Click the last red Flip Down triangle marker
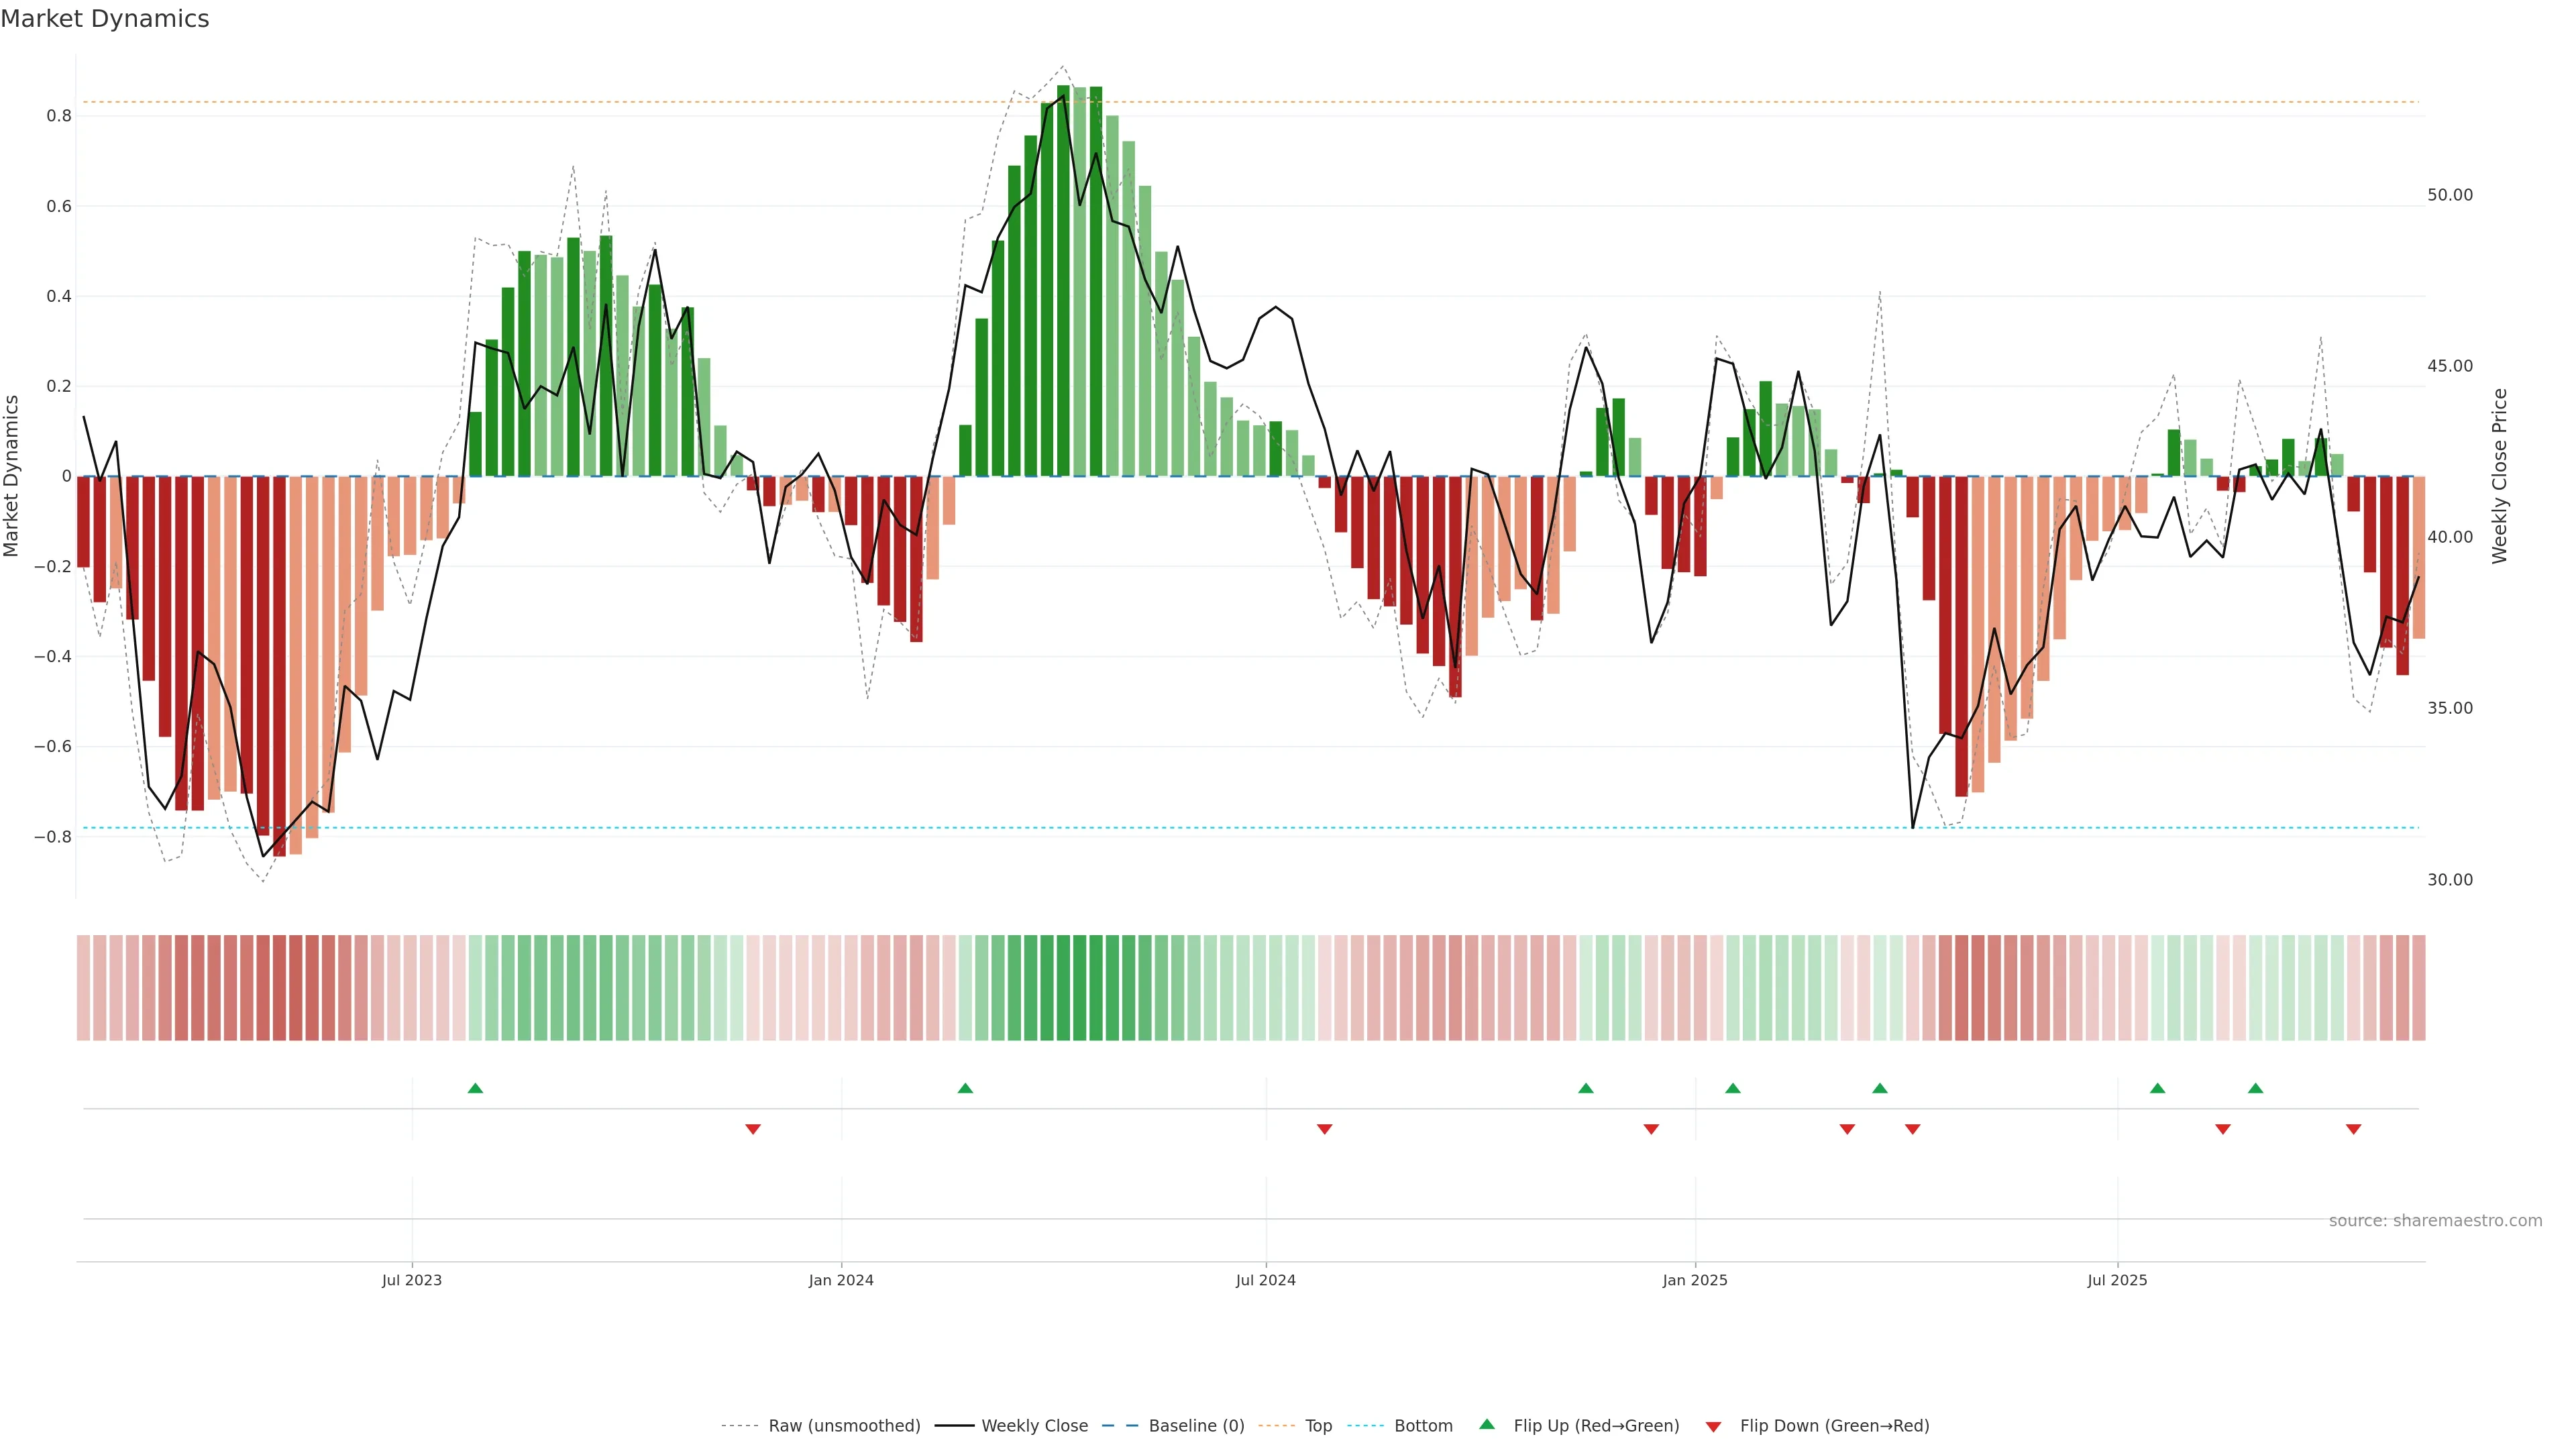 [2353, 1129]
